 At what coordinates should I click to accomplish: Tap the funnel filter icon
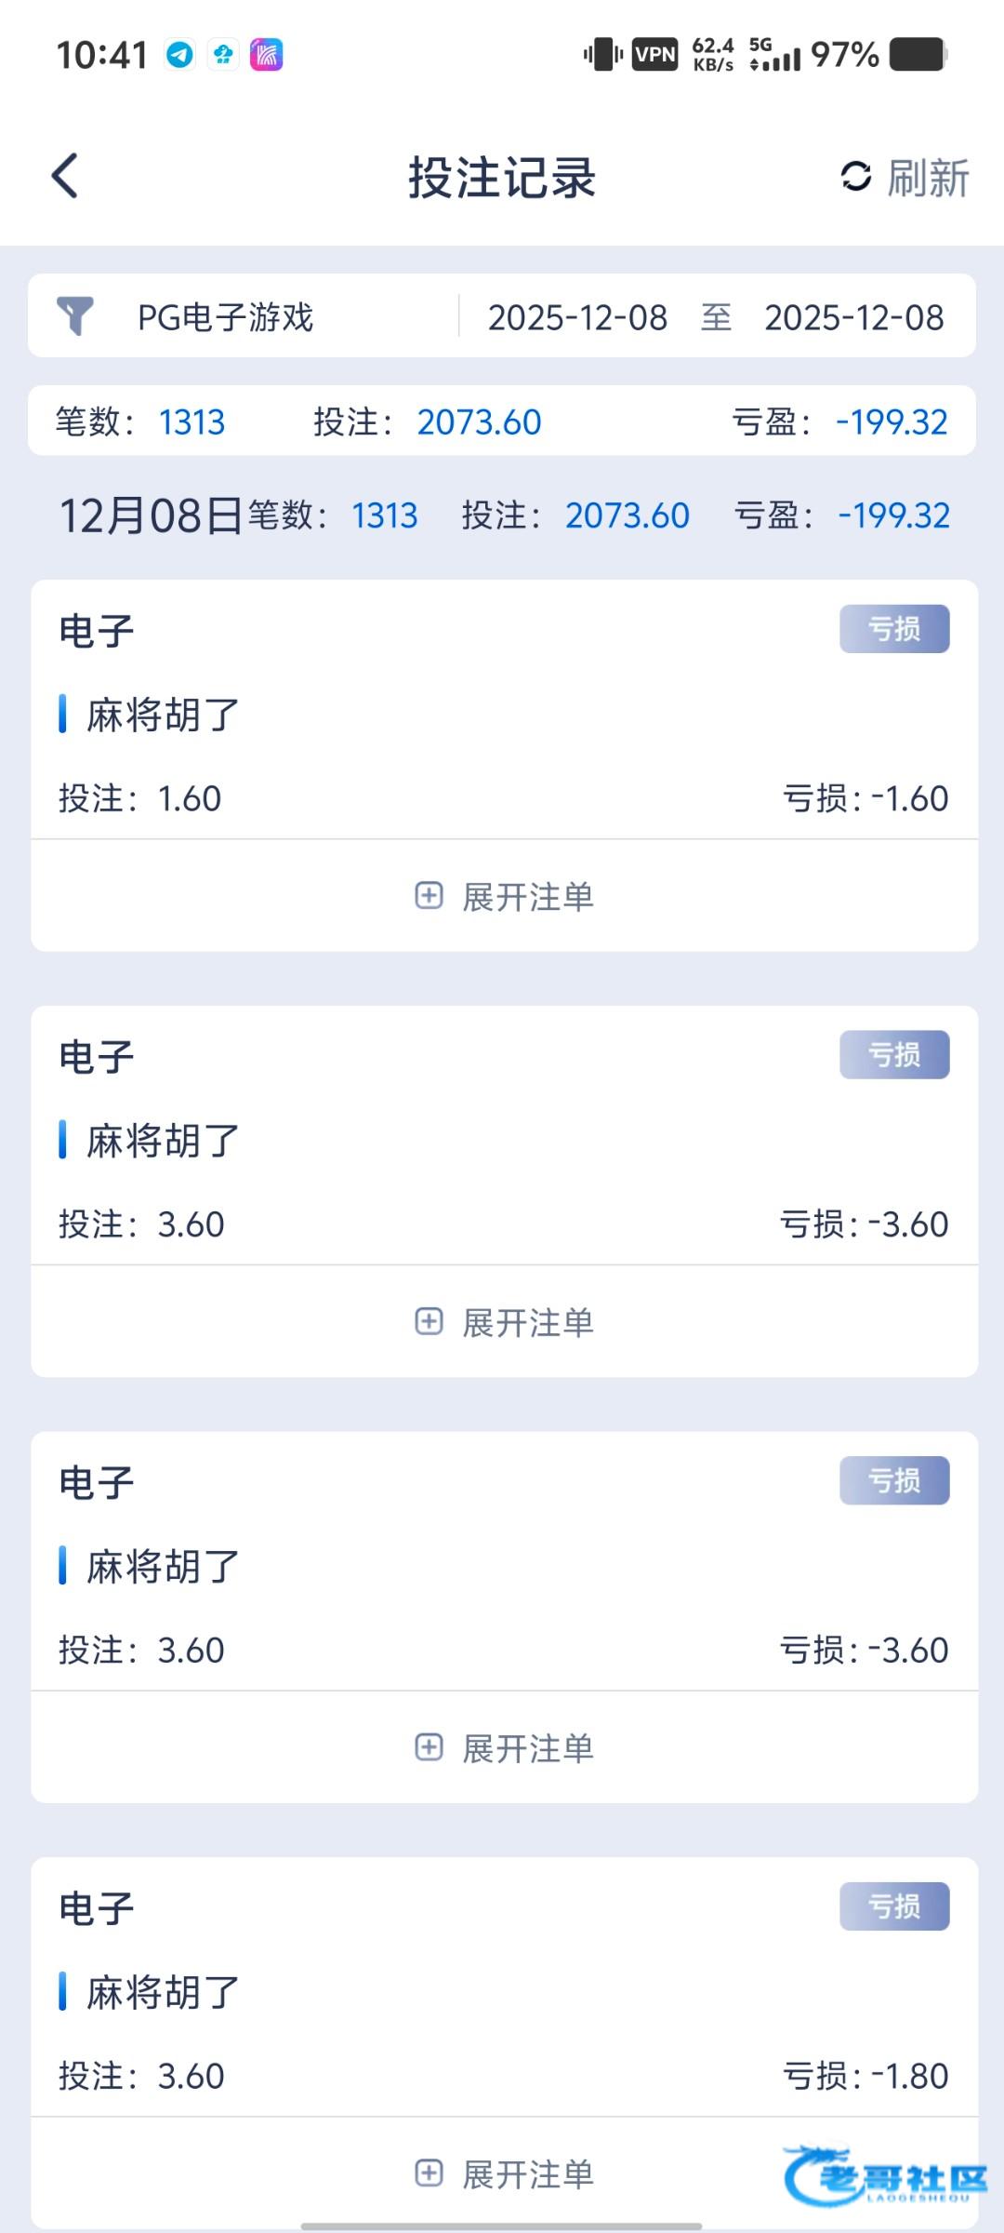[75, 316]
